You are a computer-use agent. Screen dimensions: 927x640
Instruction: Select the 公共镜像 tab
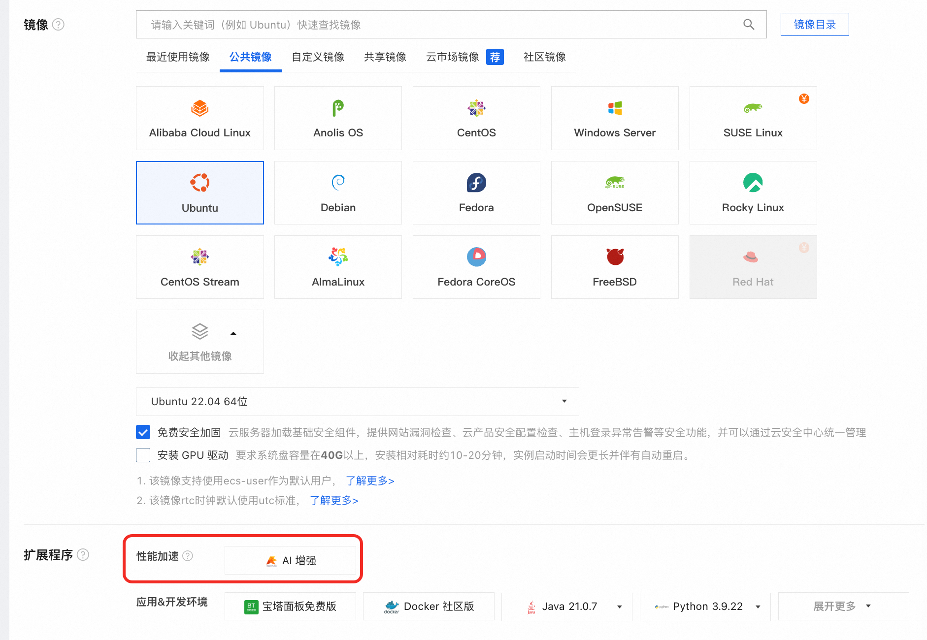250,57
